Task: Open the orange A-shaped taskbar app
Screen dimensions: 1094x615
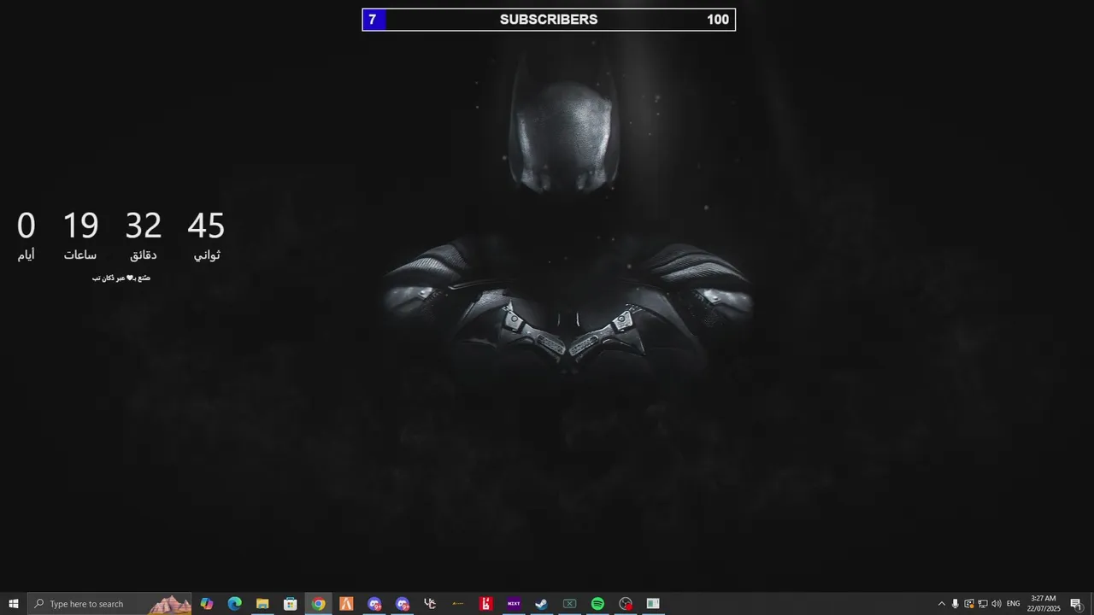Action: (346, 604)
